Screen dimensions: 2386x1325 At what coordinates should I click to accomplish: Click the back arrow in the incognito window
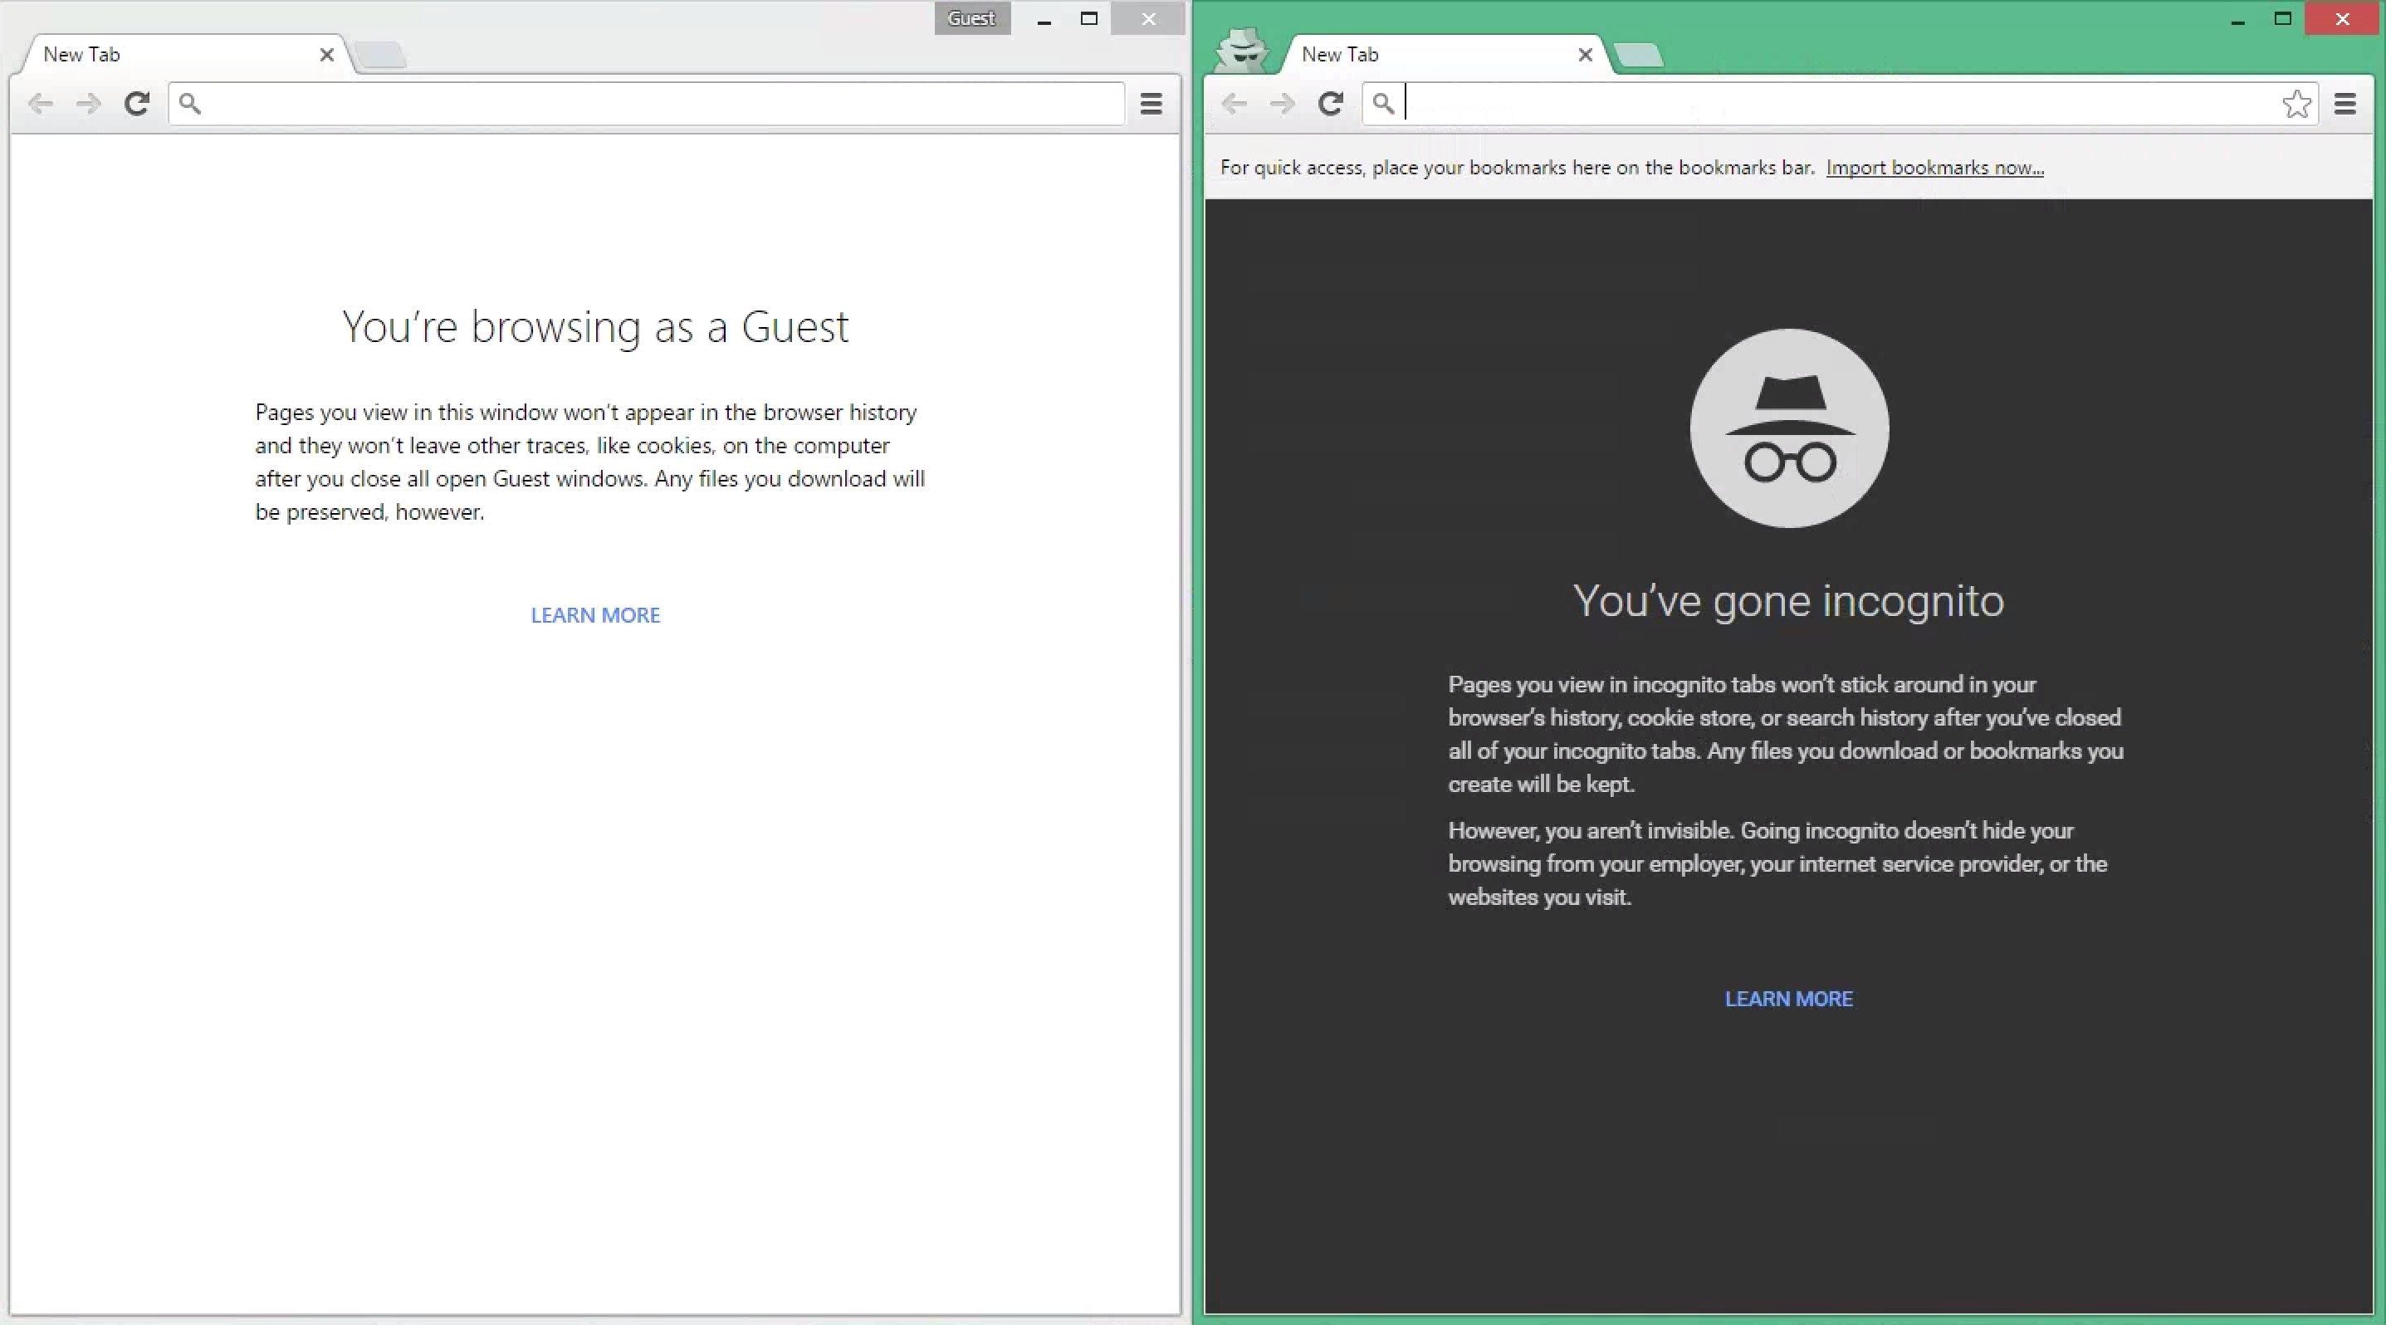click(x=1234, y=104)
